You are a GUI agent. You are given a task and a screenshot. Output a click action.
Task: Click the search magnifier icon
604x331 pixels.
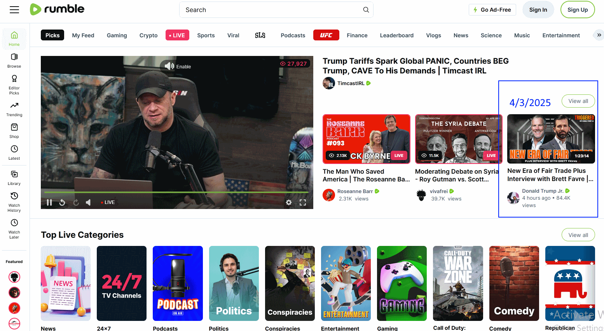click(x=366, y=10)
